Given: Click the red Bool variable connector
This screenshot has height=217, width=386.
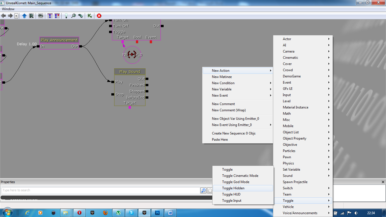Looking at the screenshot, I should pos(137,42).
